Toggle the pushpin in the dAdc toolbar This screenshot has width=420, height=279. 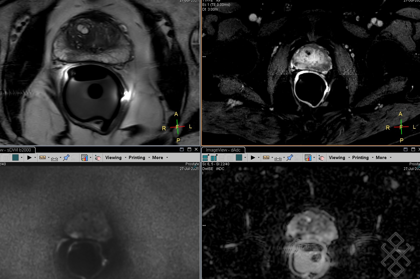point(290,158)
